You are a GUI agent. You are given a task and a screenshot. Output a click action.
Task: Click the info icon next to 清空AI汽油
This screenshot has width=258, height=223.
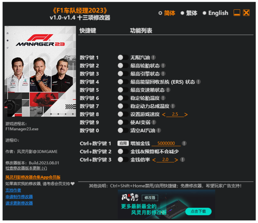[159, 131]
